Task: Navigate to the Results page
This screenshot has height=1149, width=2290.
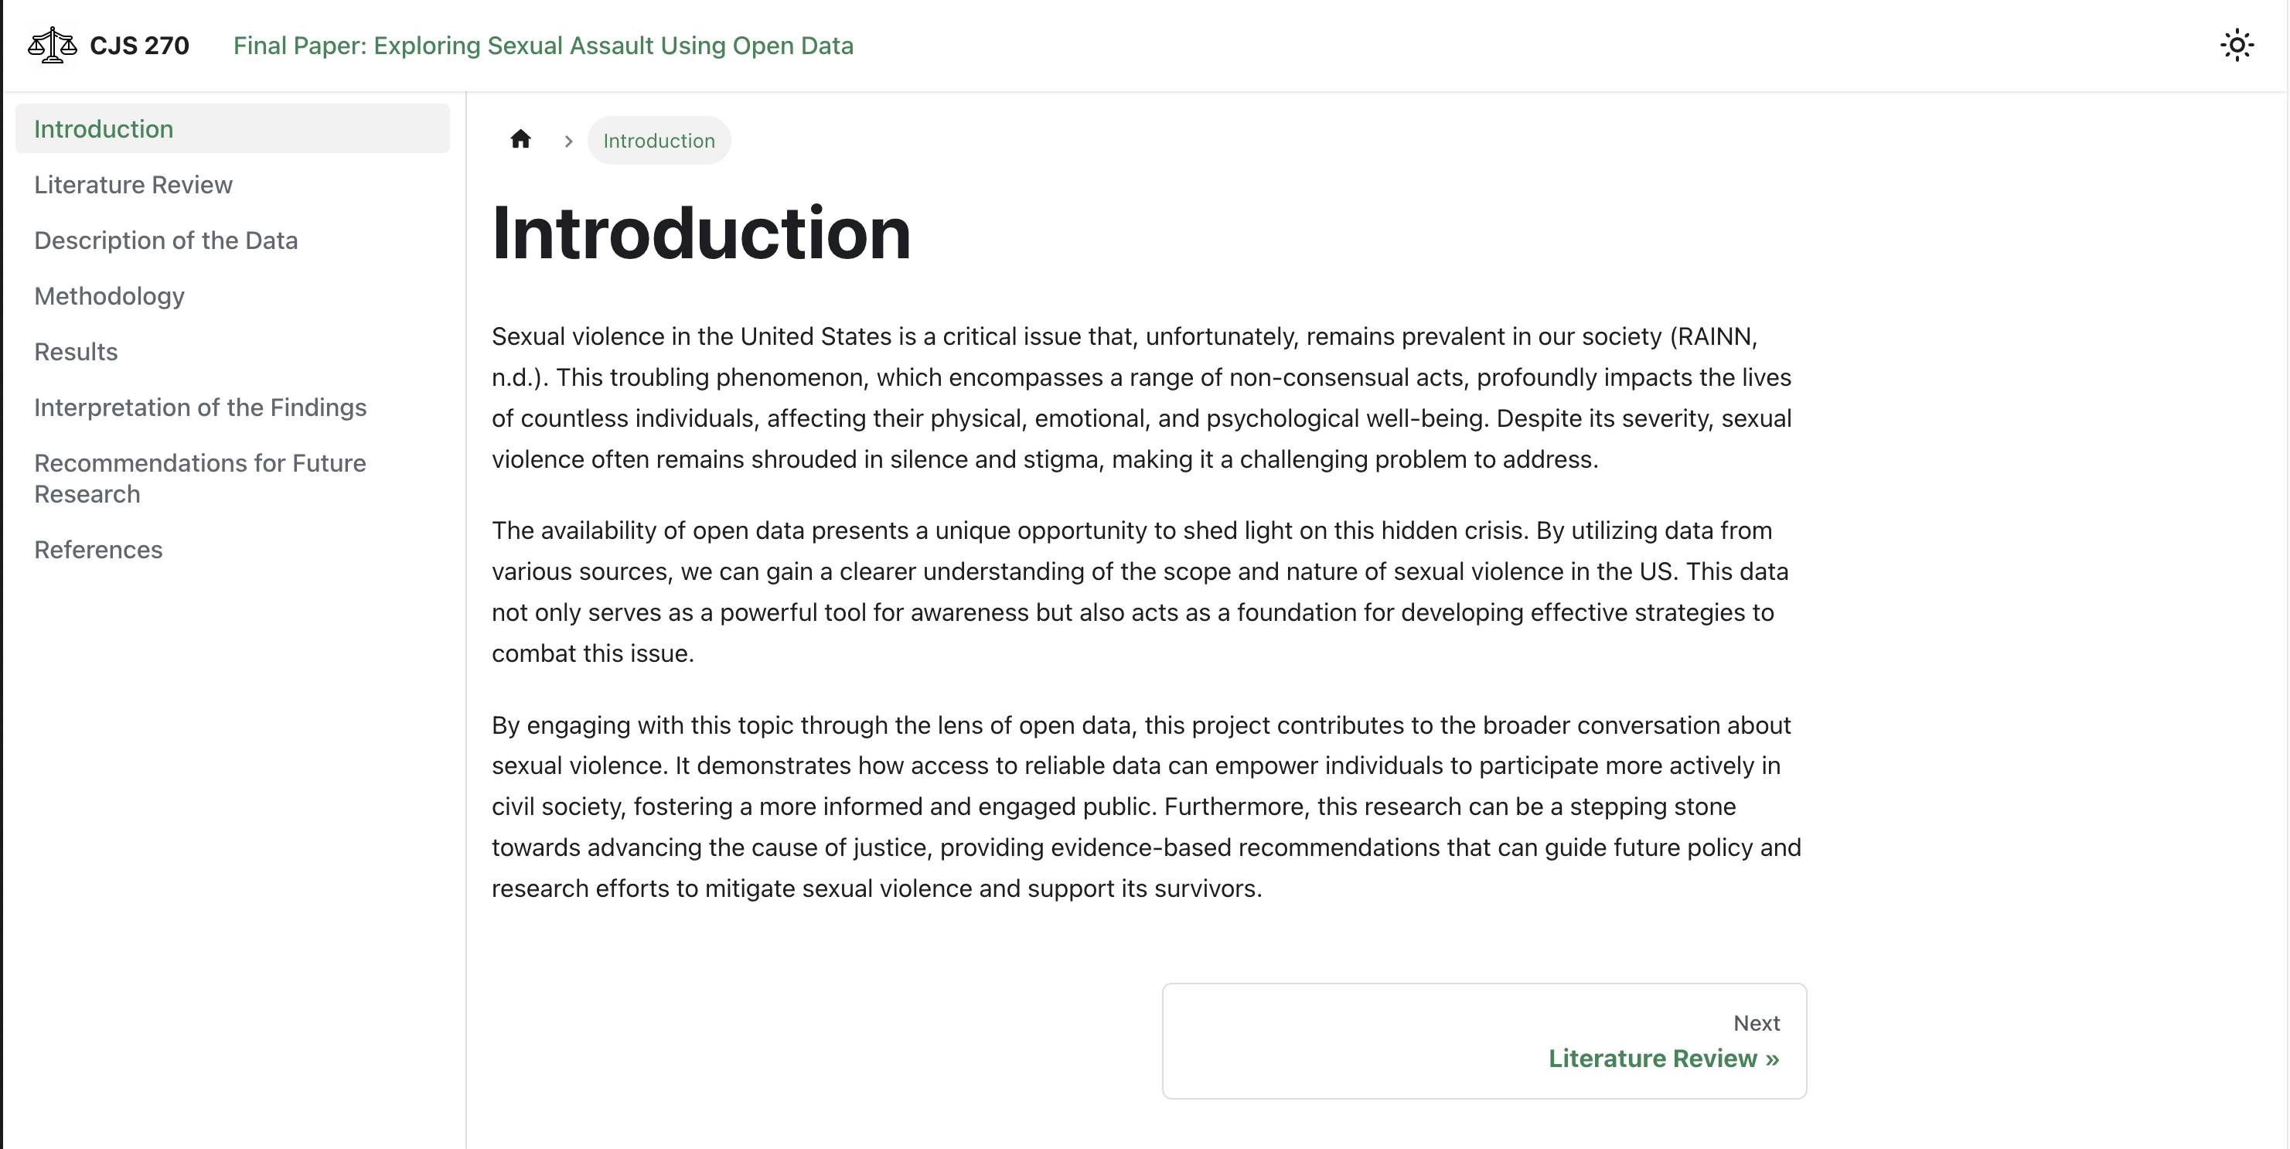Action: (x=233, y=352)
